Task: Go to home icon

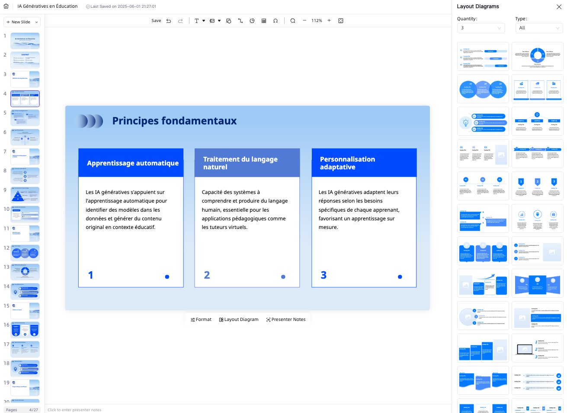Action: 6,6
